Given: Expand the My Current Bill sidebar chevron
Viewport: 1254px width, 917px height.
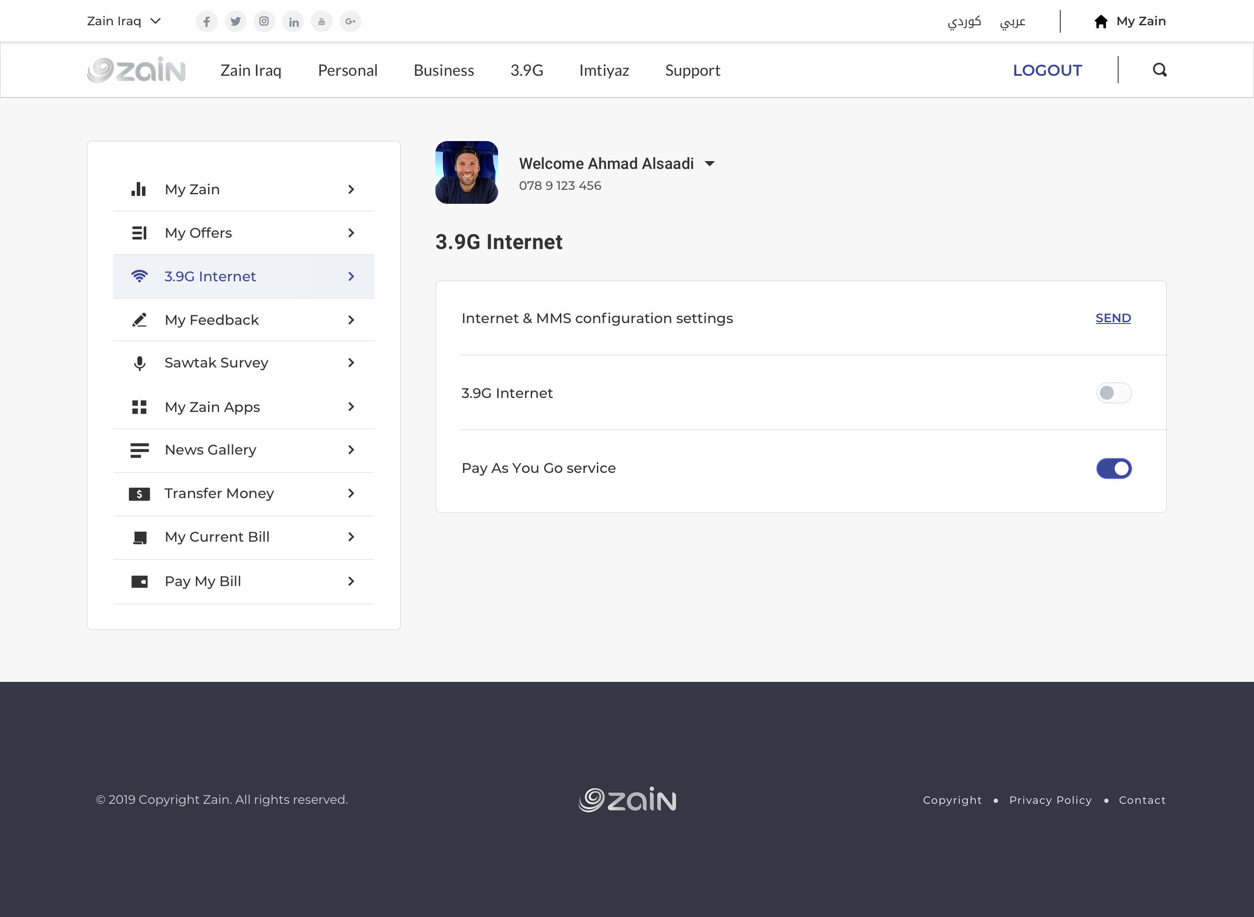Looking at the screenshot, I should (x=351, y=537).
